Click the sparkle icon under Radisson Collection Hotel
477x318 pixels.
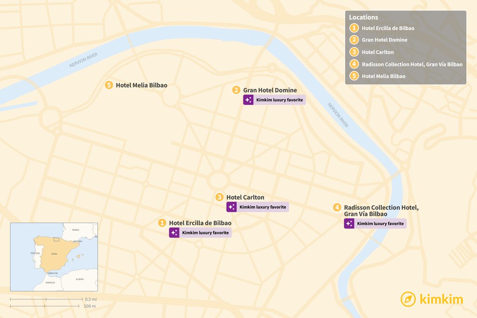tap(349, 223)
